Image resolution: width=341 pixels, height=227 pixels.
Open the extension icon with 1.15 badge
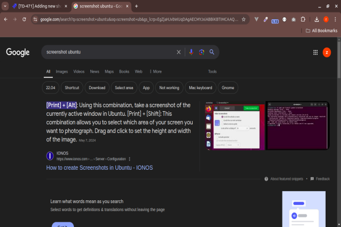tap(275, 20)
